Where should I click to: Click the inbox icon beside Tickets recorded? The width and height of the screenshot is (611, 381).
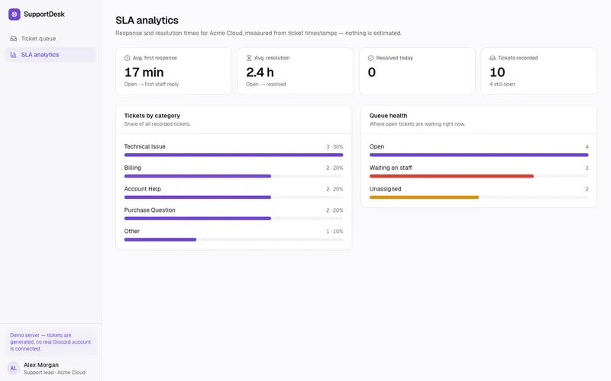click(493, 58)
